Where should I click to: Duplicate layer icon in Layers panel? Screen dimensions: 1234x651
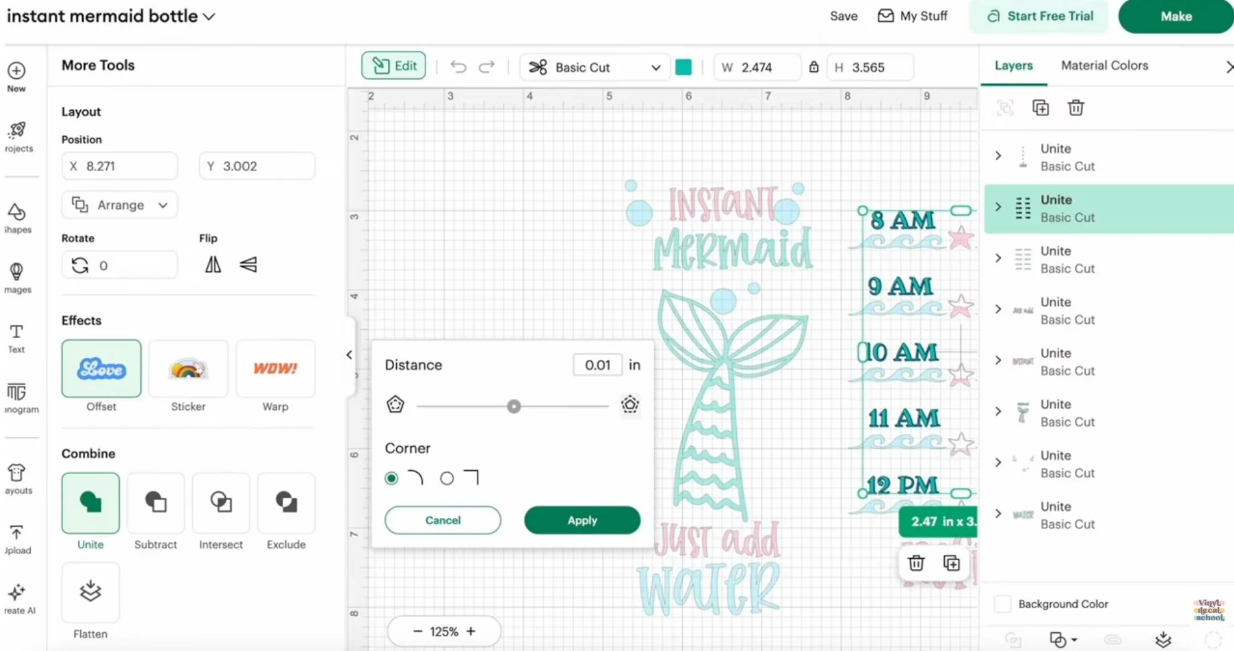pos(1040,107)
